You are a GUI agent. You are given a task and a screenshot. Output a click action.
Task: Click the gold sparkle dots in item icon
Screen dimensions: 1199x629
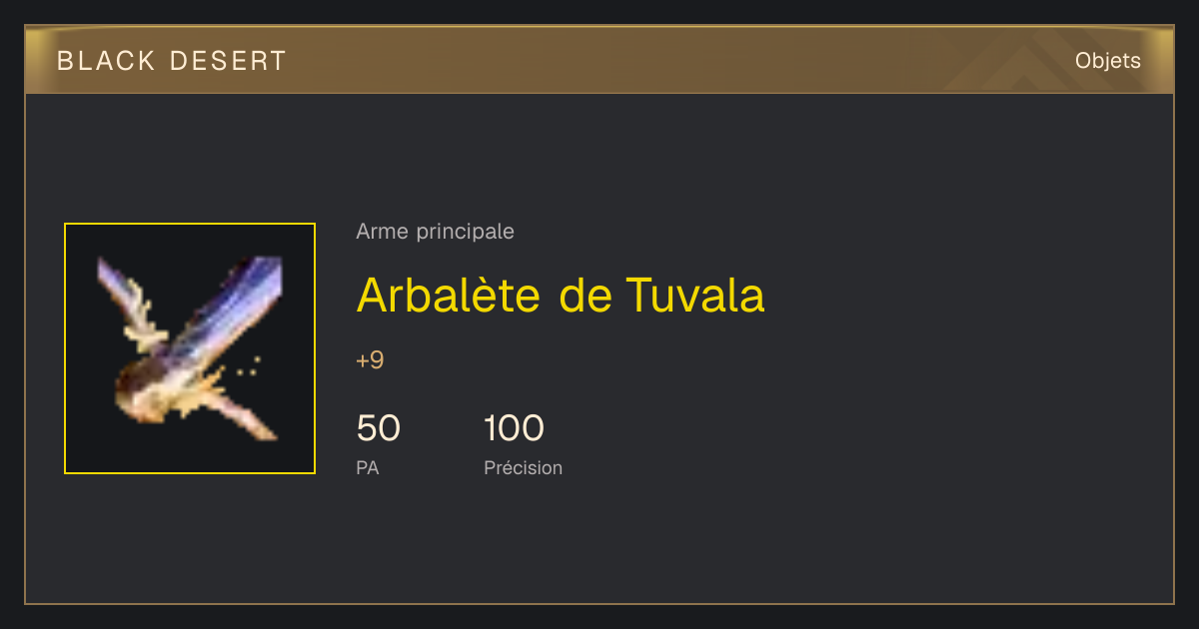click(x=249, y=366)
